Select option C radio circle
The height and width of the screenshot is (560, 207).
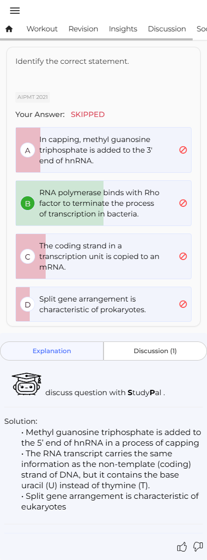click(x=28, y=257)
